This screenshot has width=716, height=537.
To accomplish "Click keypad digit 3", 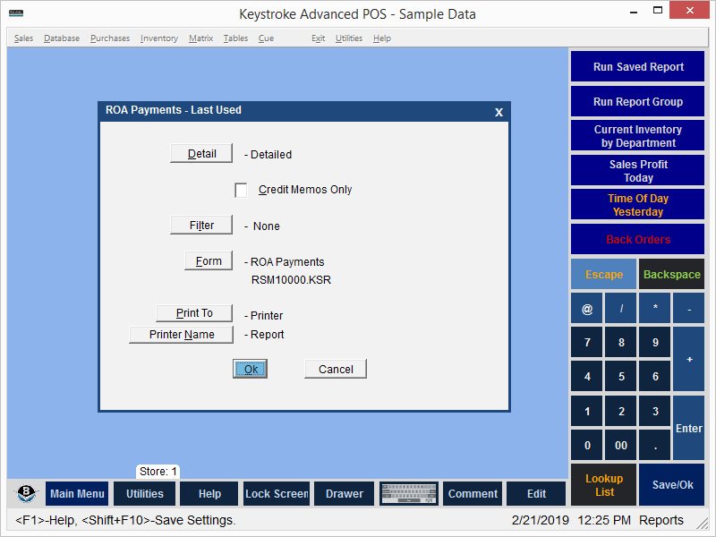I will tap(655, 411).
